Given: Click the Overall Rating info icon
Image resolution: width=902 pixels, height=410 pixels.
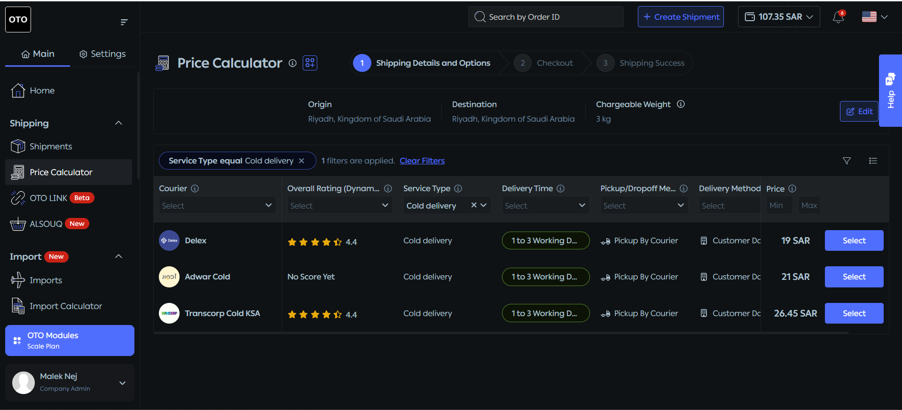Looking at the screenshot, I should pyautogui.click(x=388, y=188).
